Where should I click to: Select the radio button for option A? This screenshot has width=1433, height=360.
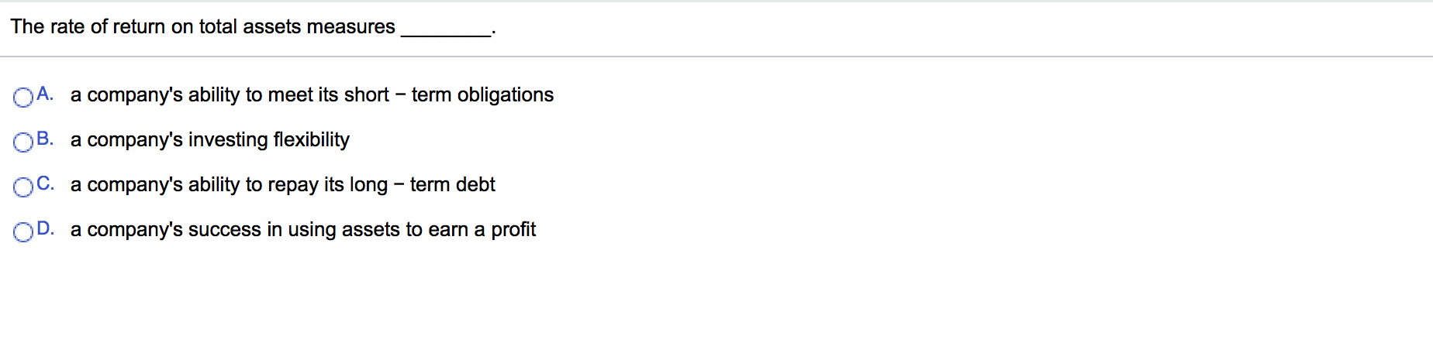point(23,97)
